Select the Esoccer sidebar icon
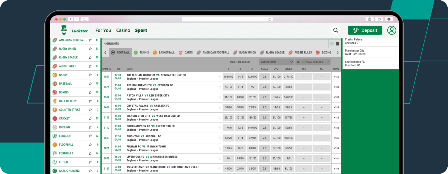The width and height of the screenshot is (448, 174). click(55, 136)
